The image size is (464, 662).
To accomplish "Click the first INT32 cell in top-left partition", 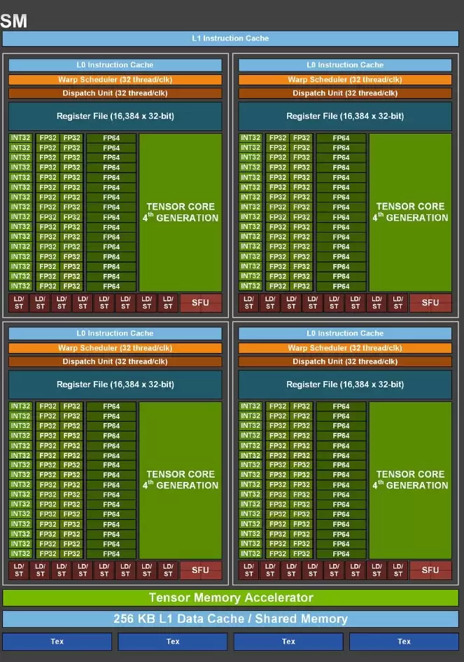I will coord(21,137).
